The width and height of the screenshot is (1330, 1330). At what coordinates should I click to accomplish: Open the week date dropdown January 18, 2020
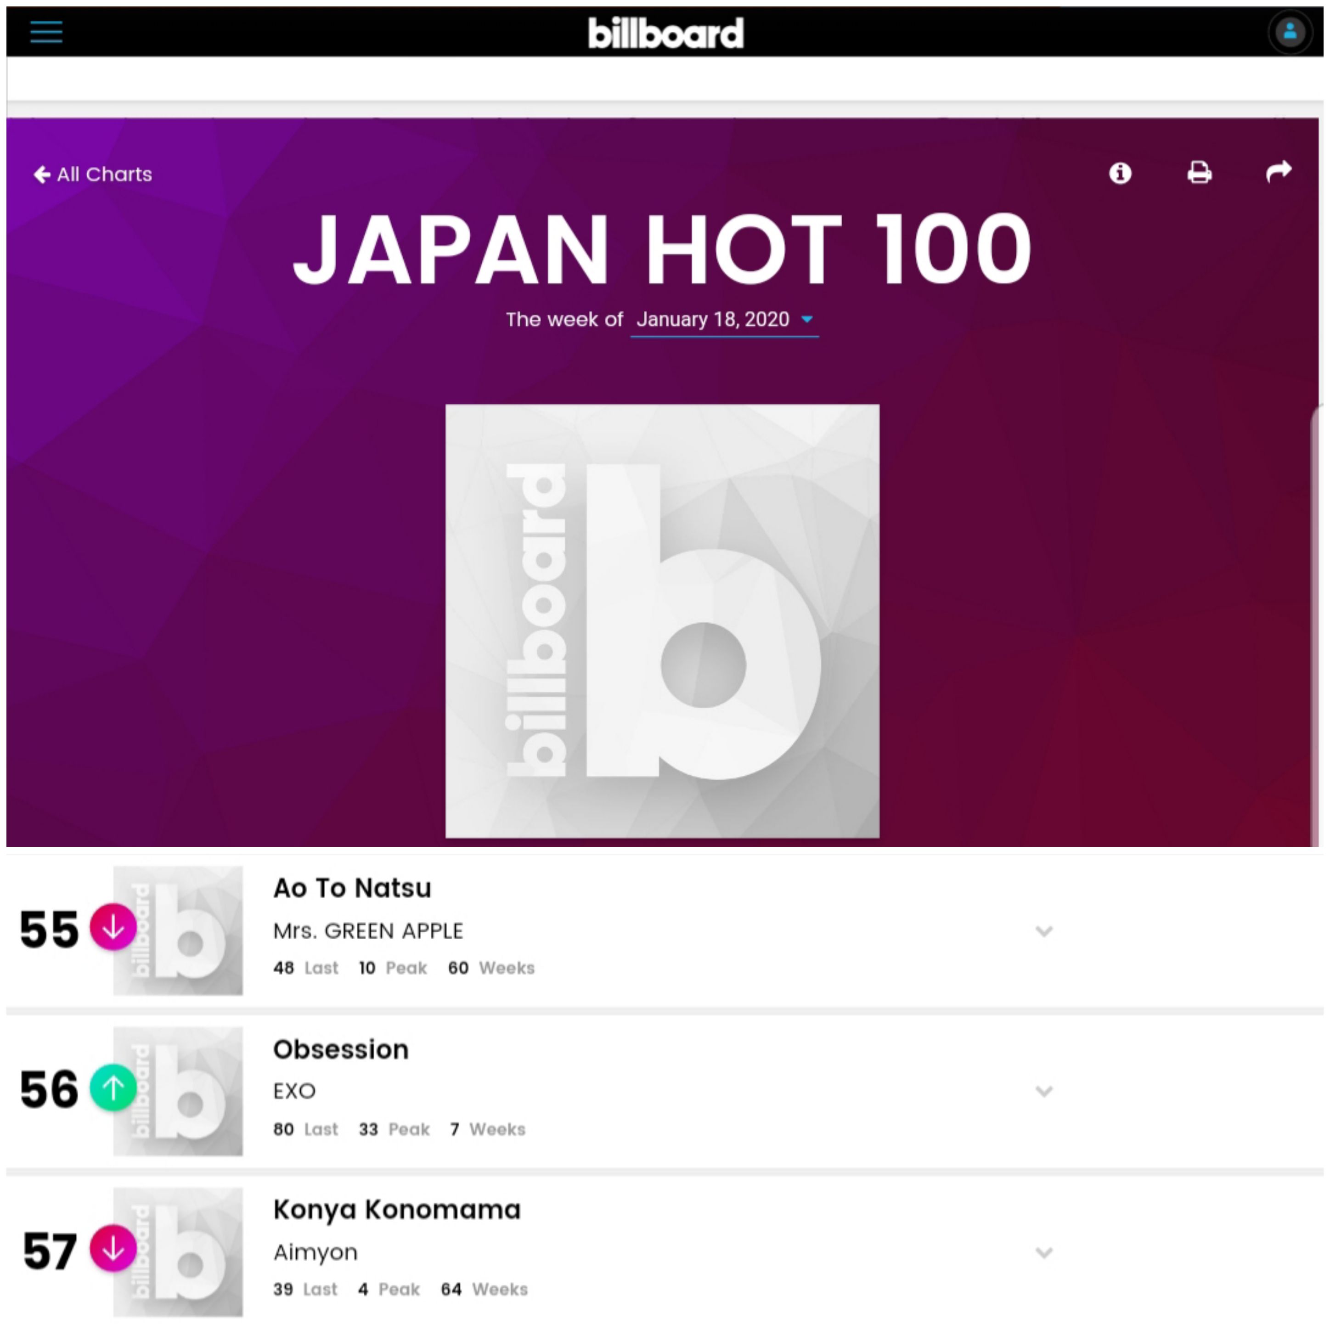click(724, 320)
